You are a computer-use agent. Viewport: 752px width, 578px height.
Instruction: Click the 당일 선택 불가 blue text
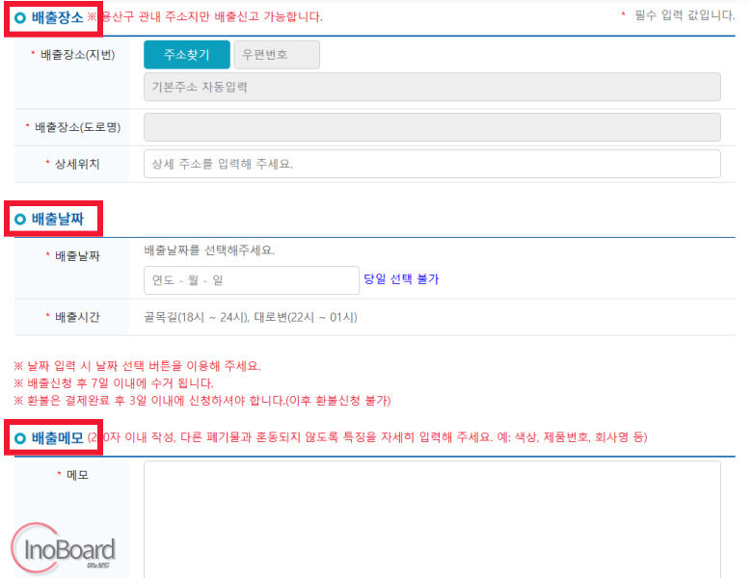pos(401,279)
